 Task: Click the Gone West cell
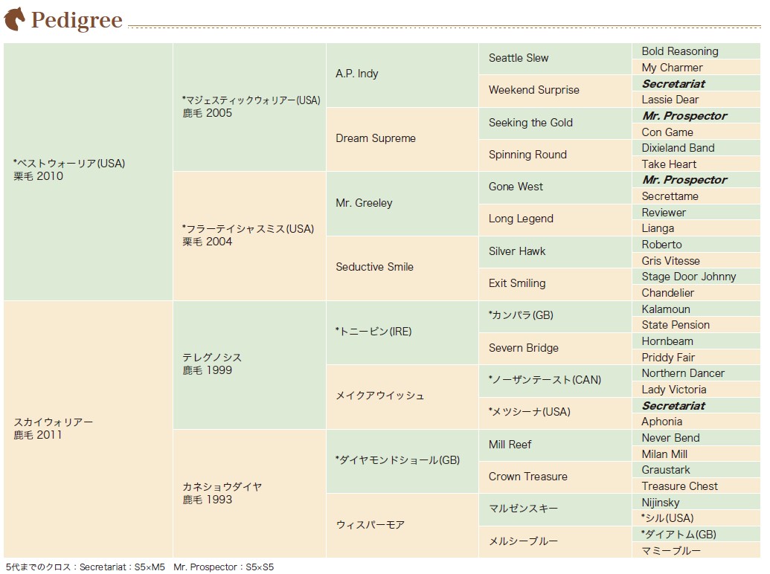pyautogui.click(x=555, y=187)
